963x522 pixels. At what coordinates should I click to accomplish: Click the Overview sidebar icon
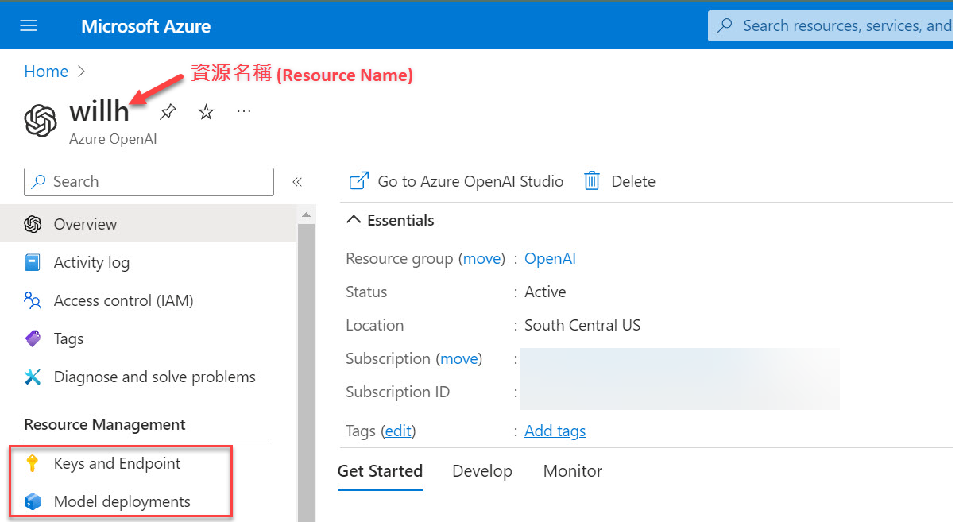tap(33, 225)
